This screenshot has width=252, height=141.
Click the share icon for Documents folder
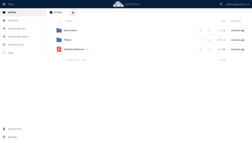click(201, 31)
